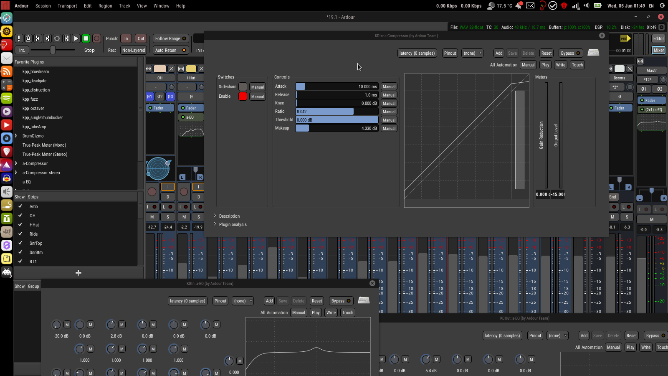Adjust the Makeup gain slider
The height and width of the screenshot is (376, 668).
(337, 128)
